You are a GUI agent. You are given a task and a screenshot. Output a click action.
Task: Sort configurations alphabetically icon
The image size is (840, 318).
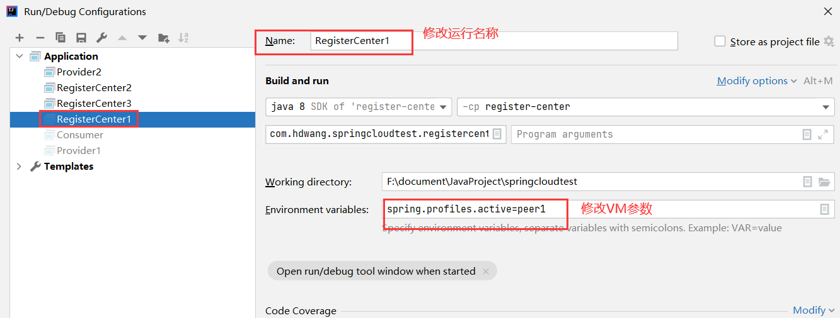point(183,38)
